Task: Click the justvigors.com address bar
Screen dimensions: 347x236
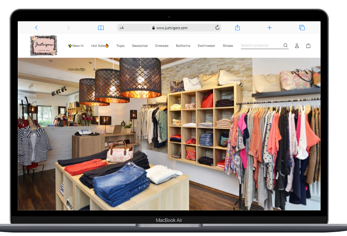Action: pyautogui.click(x=172, y=28)
